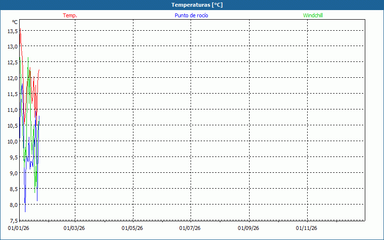The width and height of the screenshot is (384, 240).
Task: Click the 13,5 y-axis label
Action: [x=12, y=31]
